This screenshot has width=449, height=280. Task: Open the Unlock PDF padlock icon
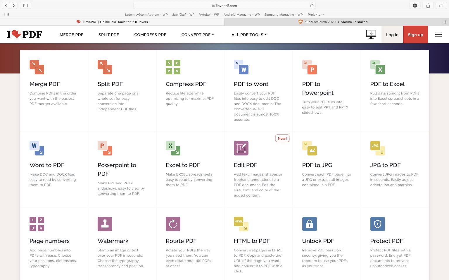pyautogui.click(x=309, y=224)
